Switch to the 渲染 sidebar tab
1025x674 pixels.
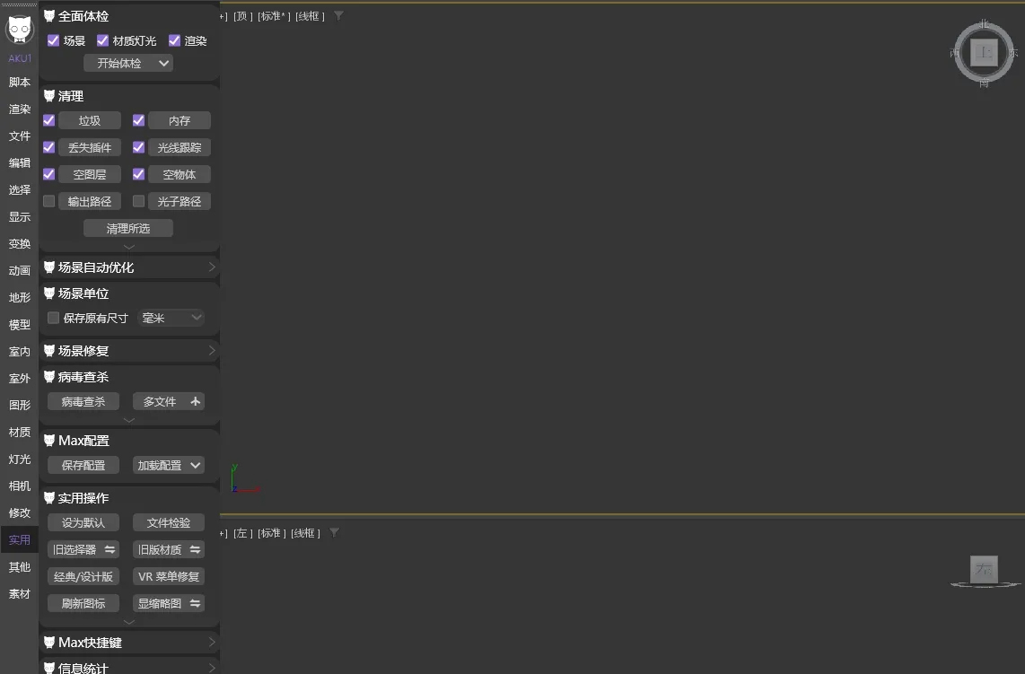click(20, 109)
